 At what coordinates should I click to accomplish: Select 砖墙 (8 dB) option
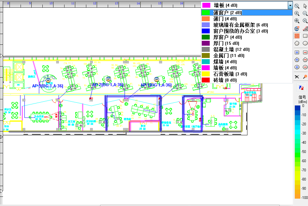(x=225, y=80)
